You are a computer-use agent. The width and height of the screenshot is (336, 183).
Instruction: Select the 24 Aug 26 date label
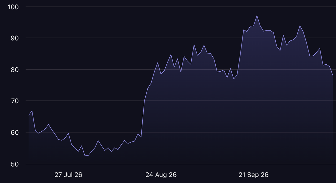click(x=161, y=175)
